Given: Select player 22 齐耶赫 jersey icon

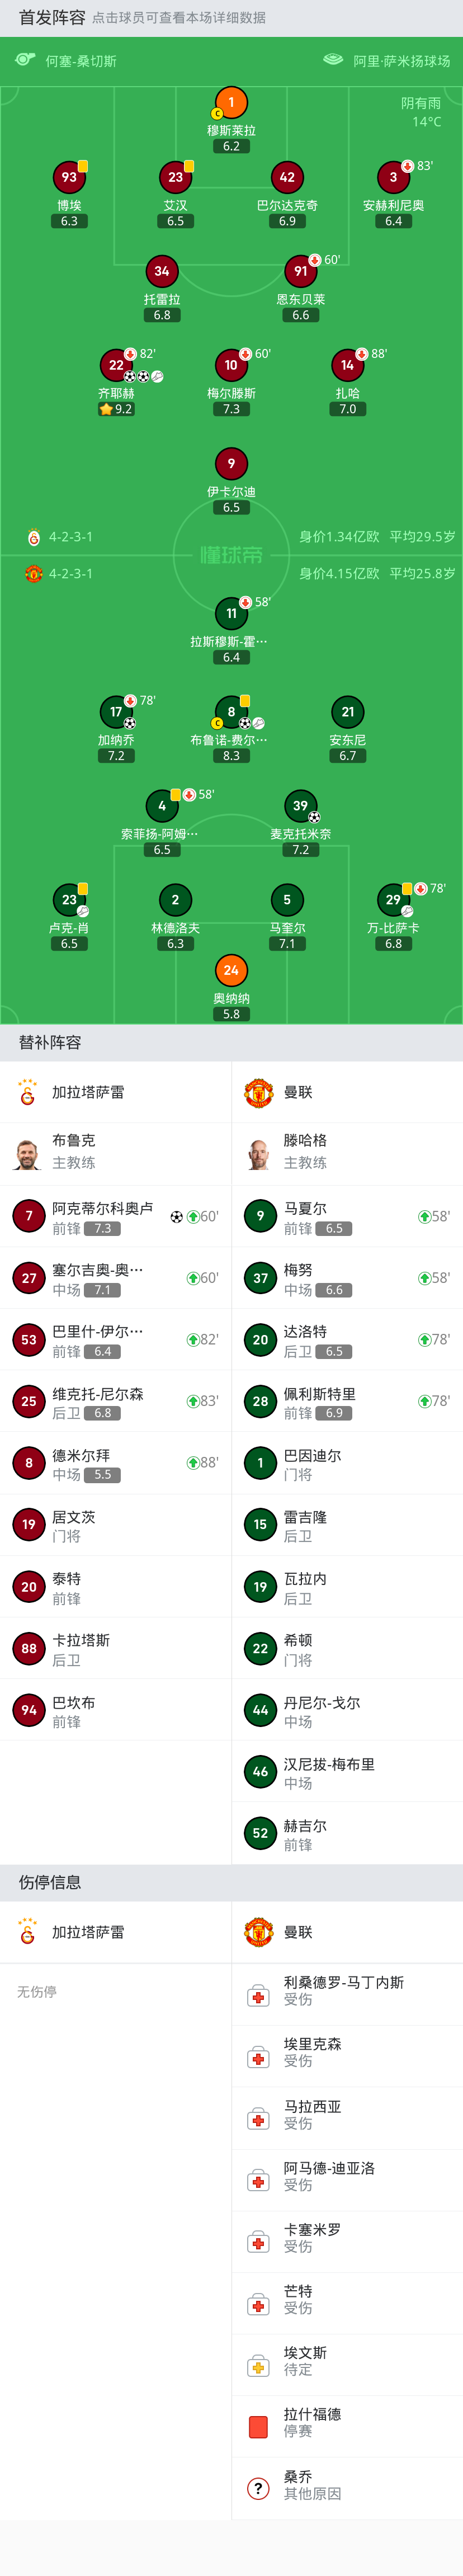Looking at the screenshot, I should pyautogui.click(x=116, y=365).
